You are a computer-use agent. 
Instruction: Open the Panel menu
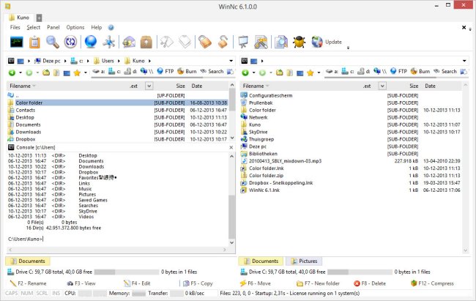(x=53, y=27)
